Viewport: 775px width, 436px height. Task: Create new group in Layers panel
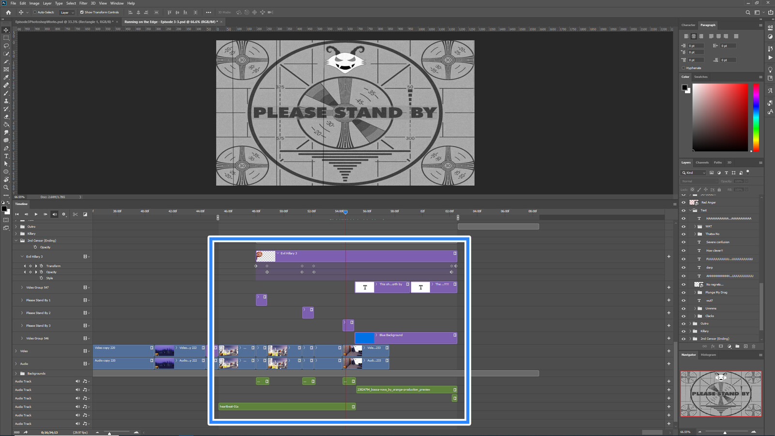(x=737, y=346)
